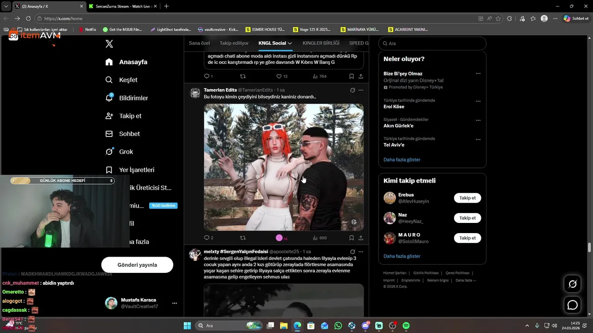
Task: Open the Tamerlan Edits post image
Action: (x=284, y=167)
